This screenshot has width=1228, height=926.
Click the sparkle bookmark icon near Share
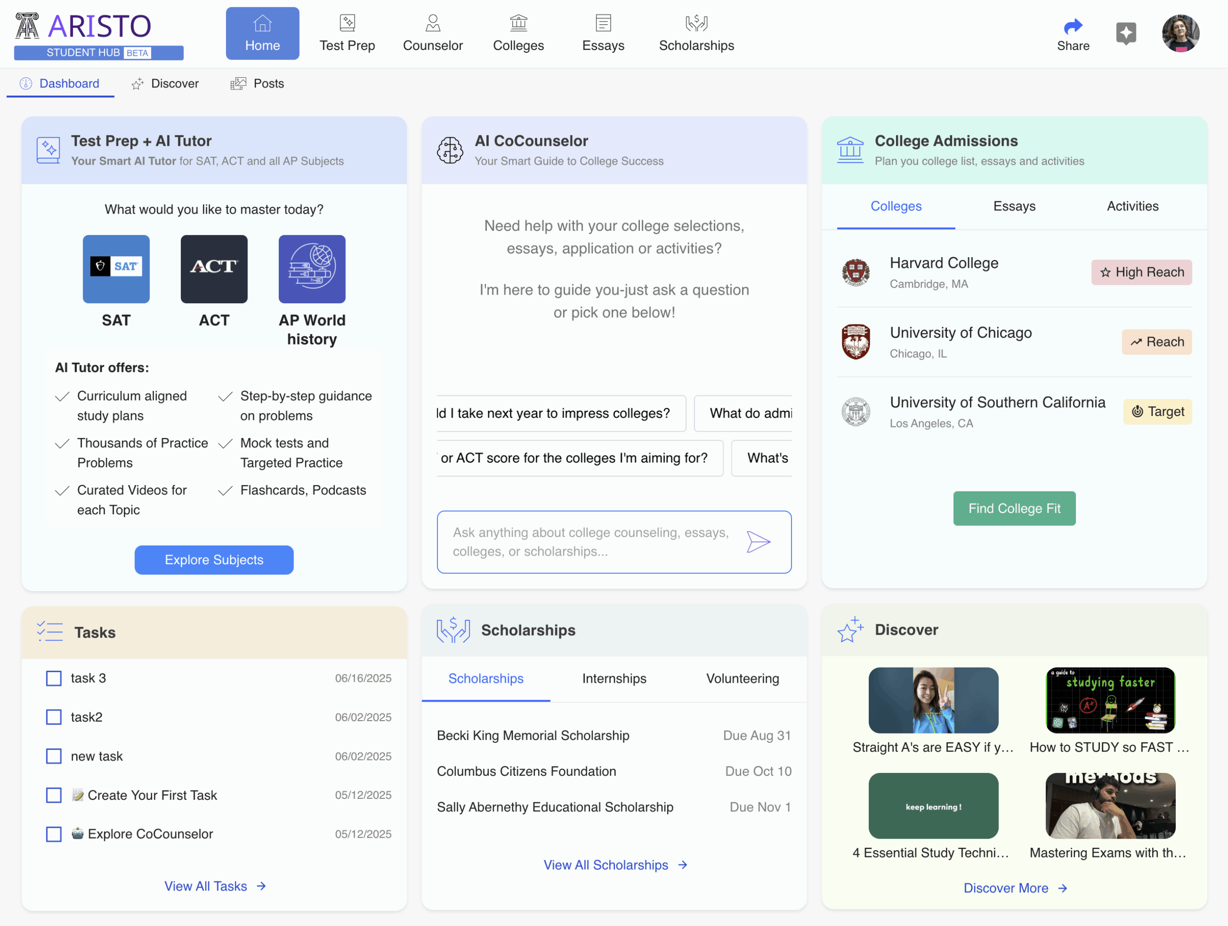click(x=1126, y=33)
